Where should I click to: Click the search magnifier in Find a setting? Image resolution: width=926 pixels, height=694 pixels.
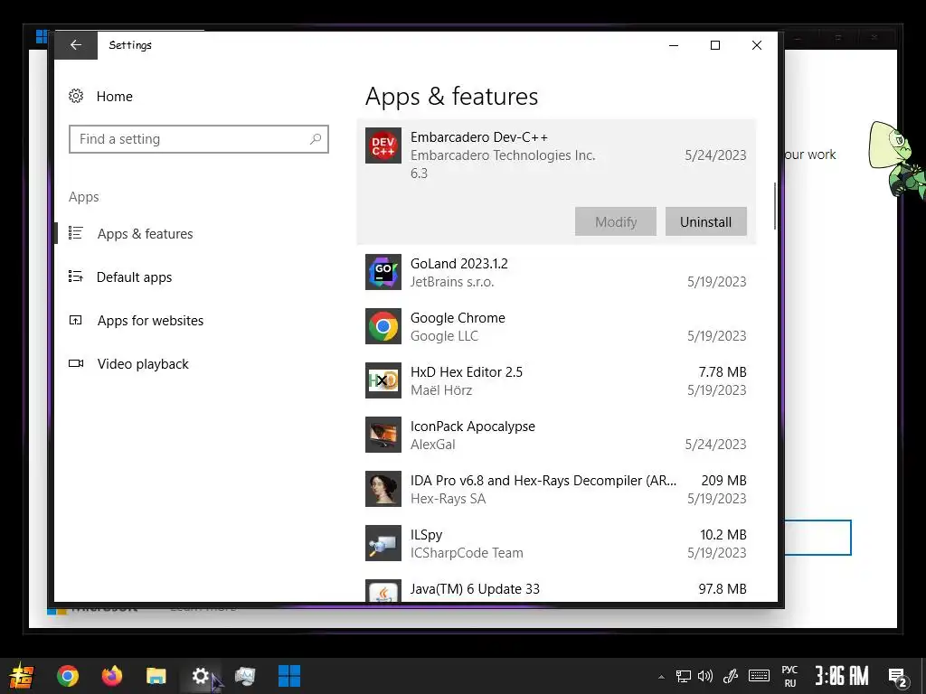pyautogui.click(x=316, y=139)
